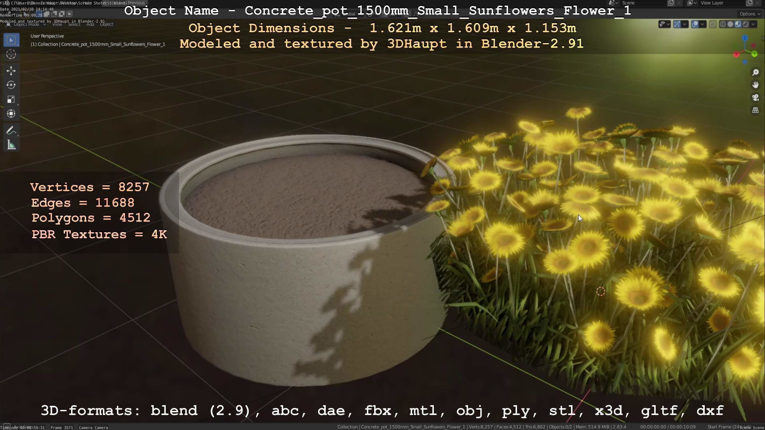Open the Select menu
Viewport: 765px width, 430px height.
(x=74, y=24)
